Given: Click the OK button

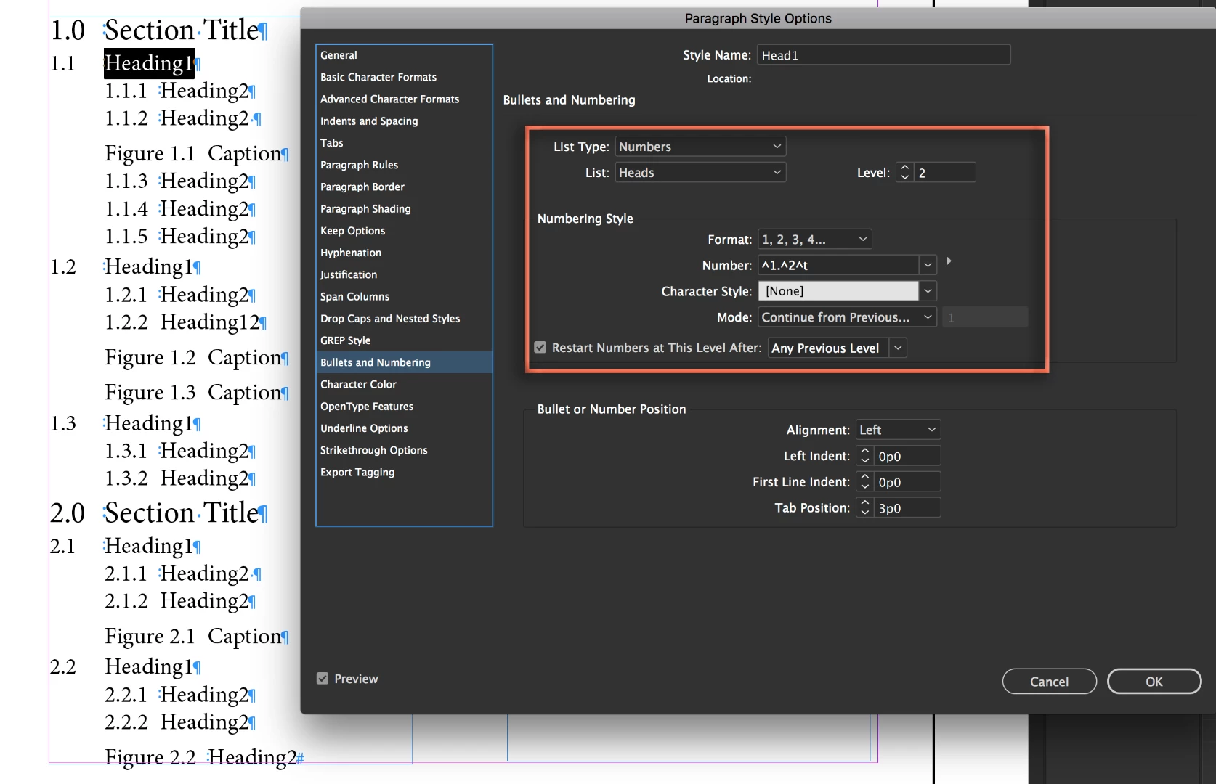Looking at the screenshot, I should (x=1154, y=682).
